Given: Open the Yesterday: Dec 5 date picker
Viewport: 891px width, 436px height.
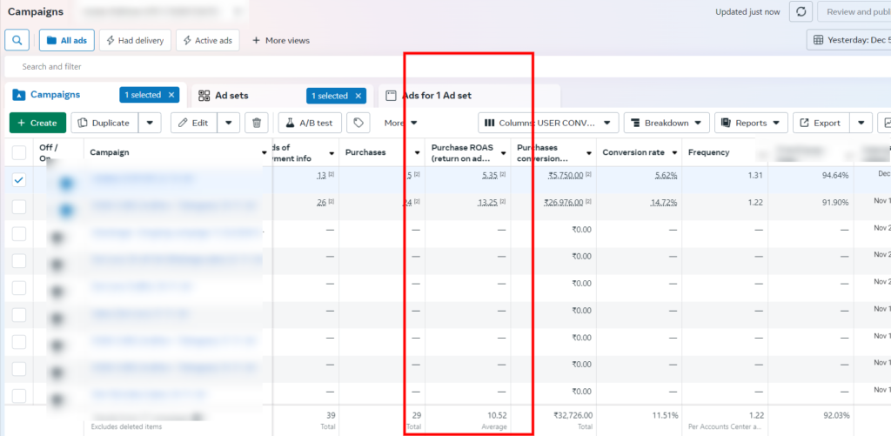Looking at the screenshot, I should coord(849,40).
